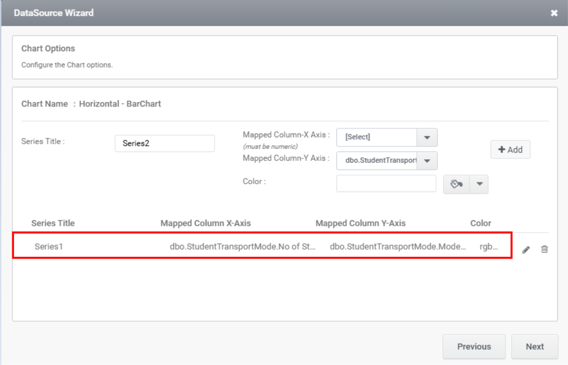
Task: Open the paint bucket color picker
Action: pos(456,184)
